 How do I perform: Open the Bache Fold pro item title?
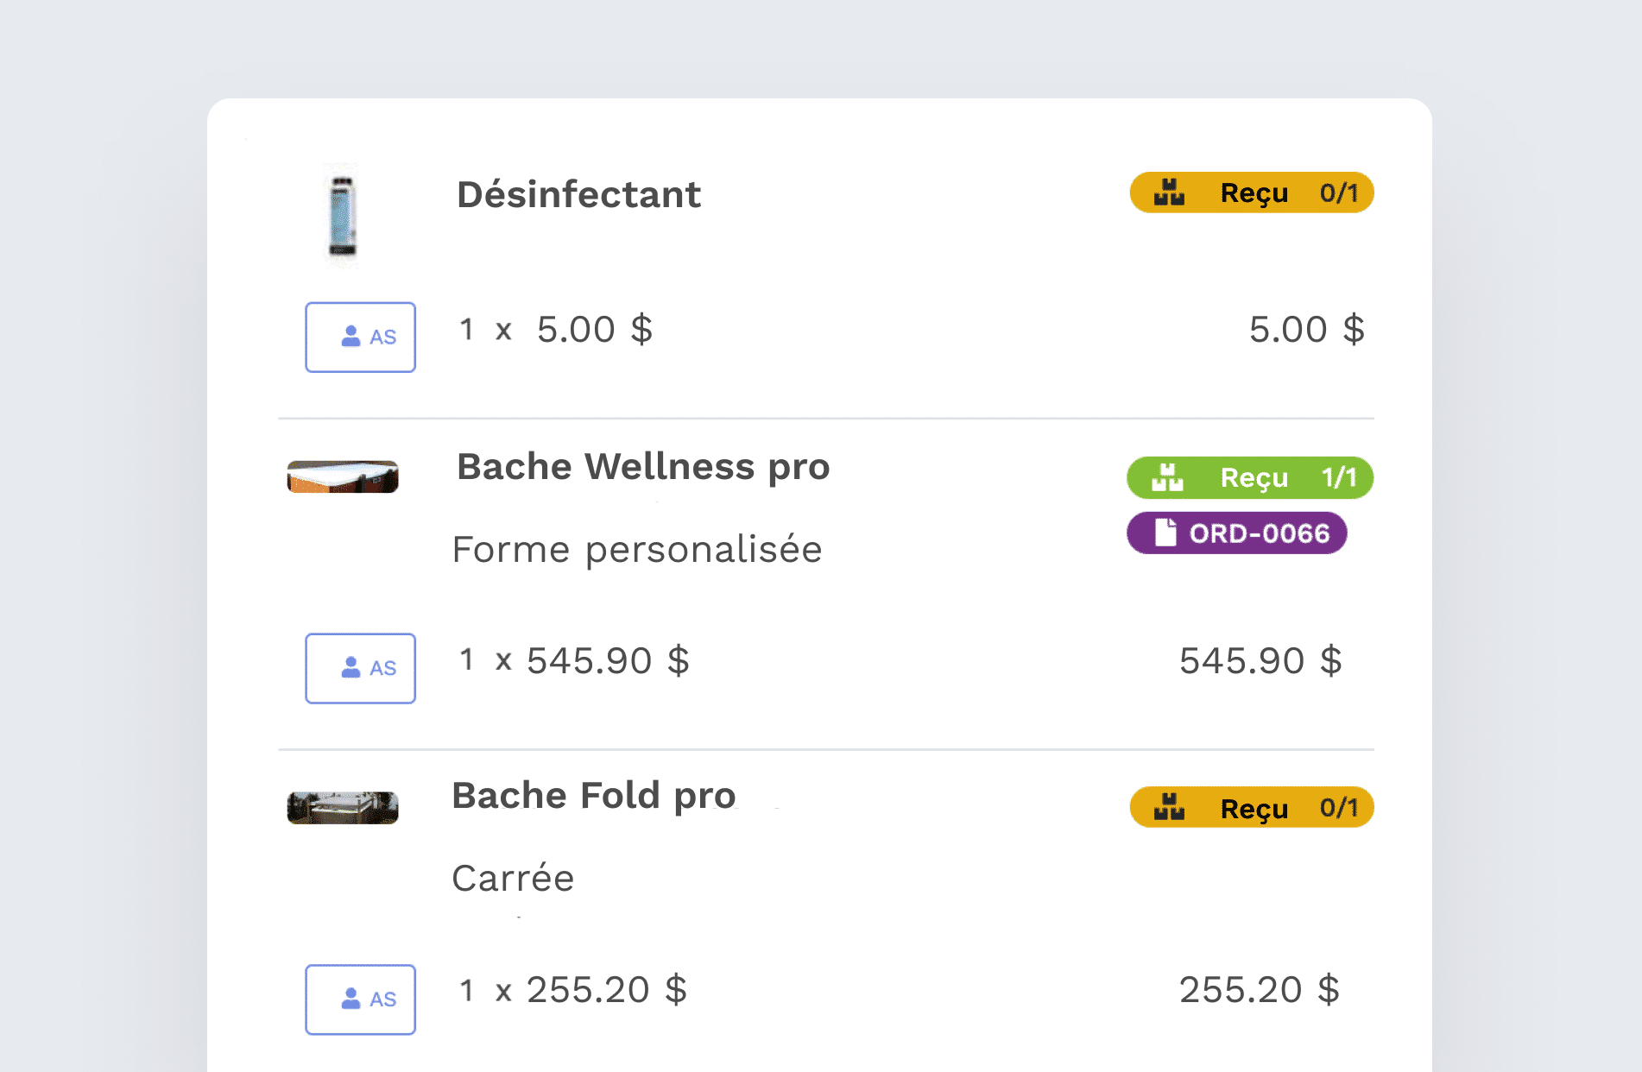pos(594,796)
